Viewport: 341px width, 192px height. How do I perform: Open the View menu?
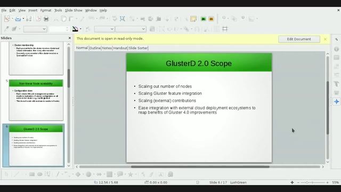pyautogui.click(x=22, y=10)
